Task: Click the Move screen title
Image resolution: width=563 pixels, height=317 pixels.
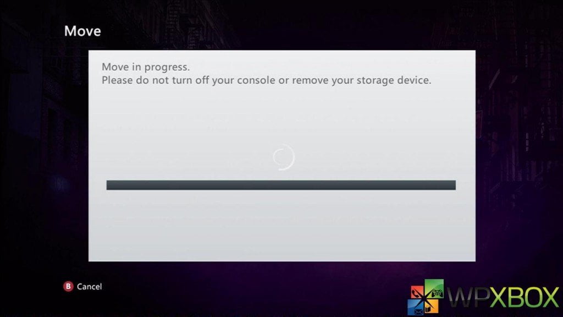Action: tap(82, 31)
